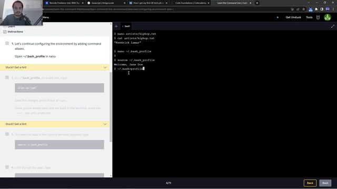Click the browser address bar URL
Image resolution: width=337 pixels, height=189 pixels.
[108, 9]
